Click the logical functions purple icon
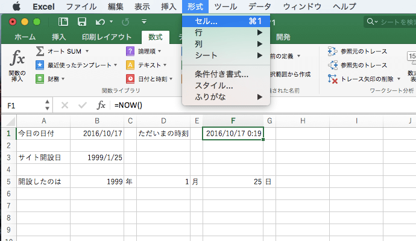 [130, 51]
